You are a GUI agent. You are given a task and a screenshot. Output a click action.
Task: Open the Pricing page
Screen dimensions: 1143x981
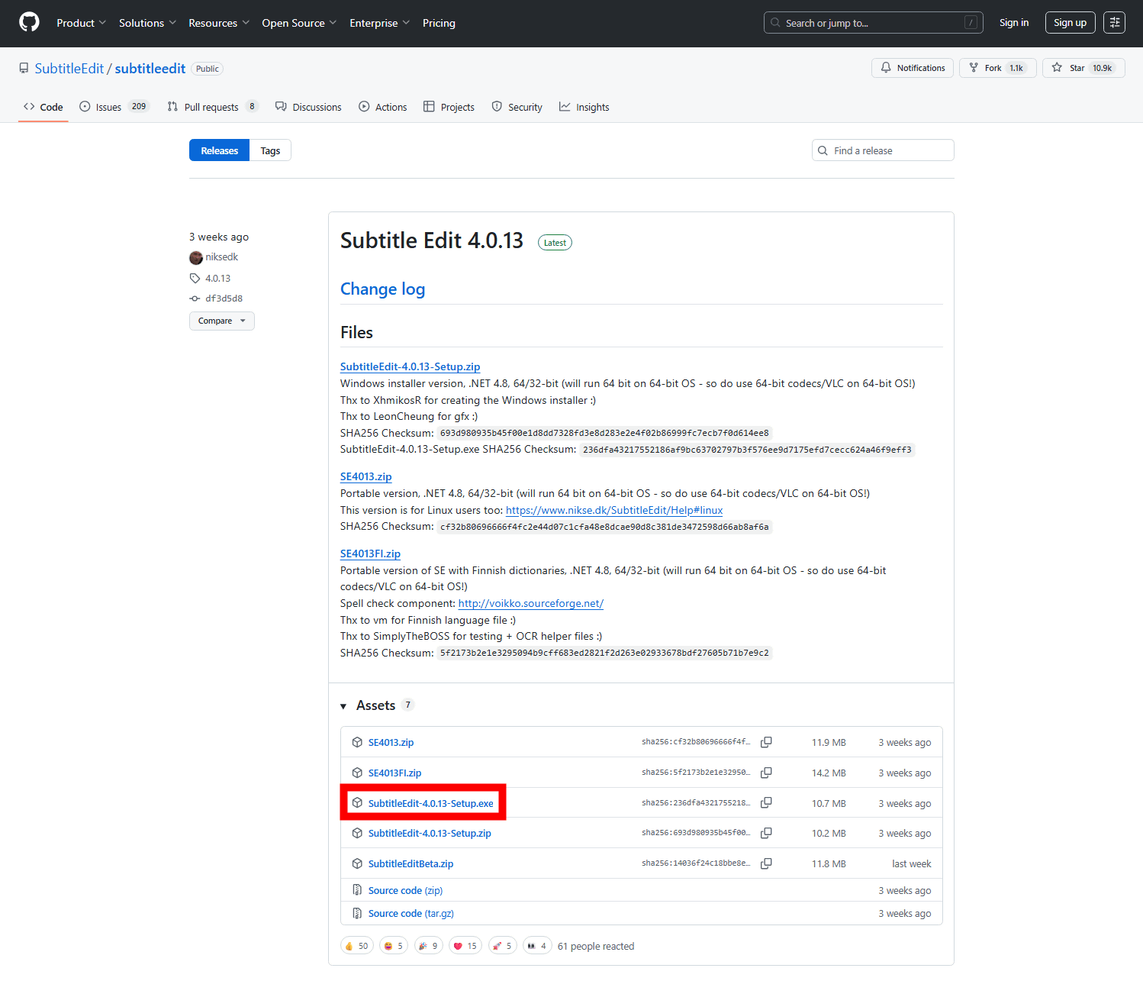(x=439, y=23)
